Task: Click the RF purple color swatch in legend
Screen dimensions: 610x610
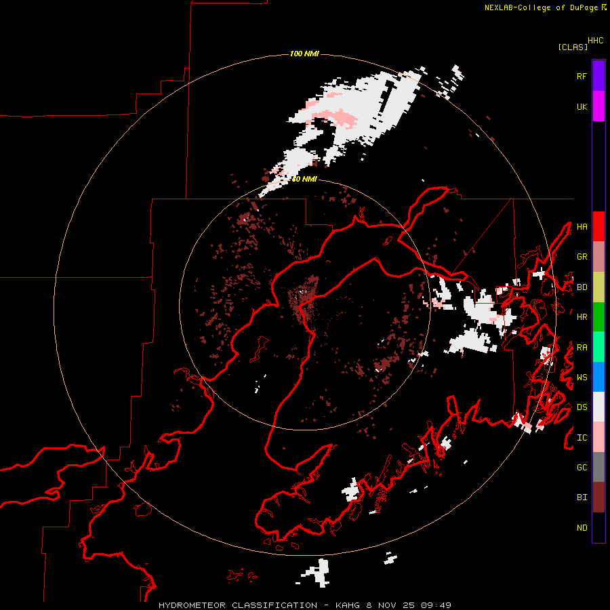Action: point(598,76)
